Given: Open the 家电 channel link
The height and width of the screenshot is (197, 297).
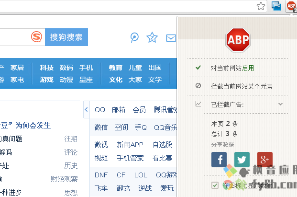Looking at the screenshot, I should [17, 80].
